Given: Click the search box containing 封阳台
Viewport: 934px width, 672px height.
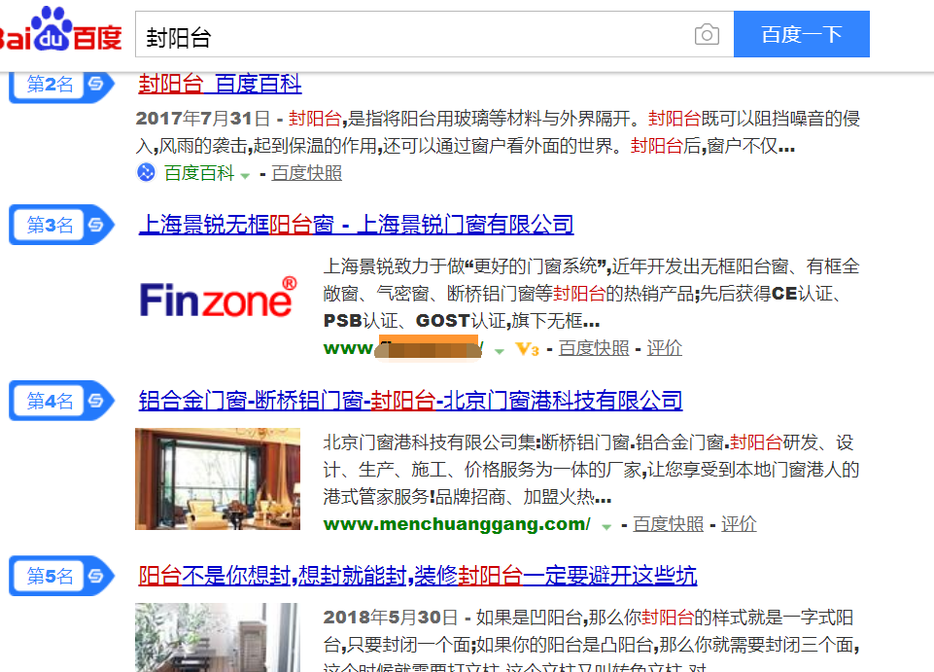Looking at the screenshot, I should [x=434, y=34].
